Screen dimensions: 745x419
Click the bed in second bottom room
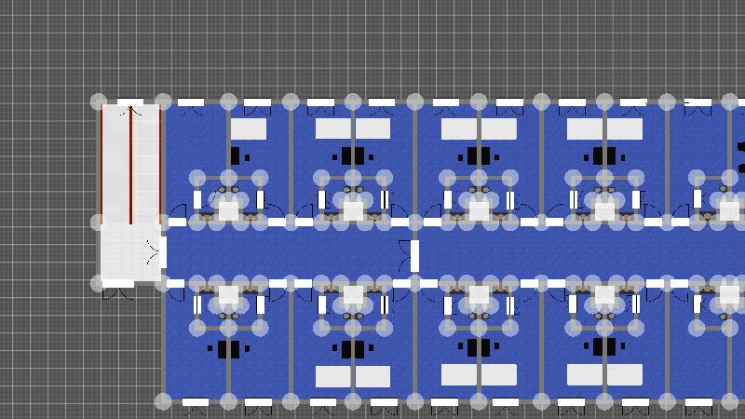(352, 376)
